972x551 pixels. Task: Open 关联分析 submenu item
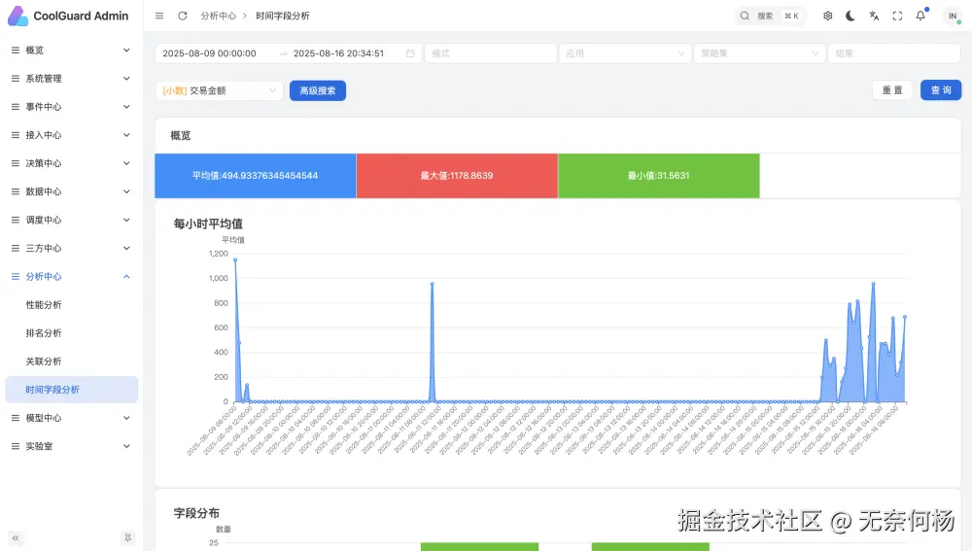44,362
